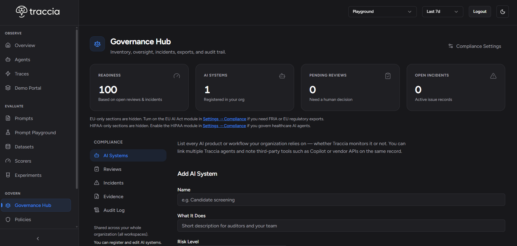Screen dimensions: 517x246
Task: Click the "Active issue records" text
Action: (433, 99)
